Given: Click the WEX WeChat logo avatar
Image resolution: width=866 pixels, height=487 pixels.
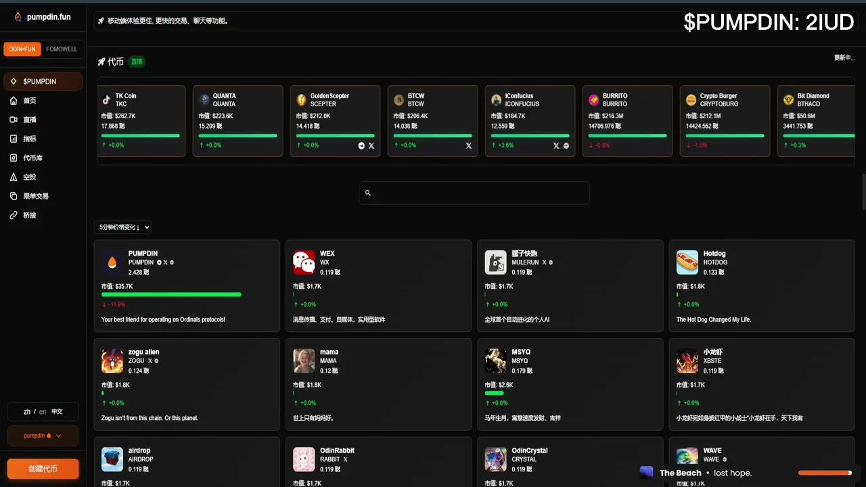Looking at the screenshot, I should pos(304,262).
